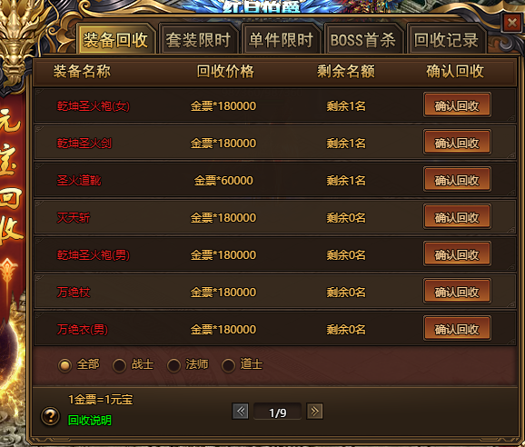Confirm recycling 乾坤圣火剑
Image resolution: width=525 pixels, height=447 pixels.
point(457,142)
